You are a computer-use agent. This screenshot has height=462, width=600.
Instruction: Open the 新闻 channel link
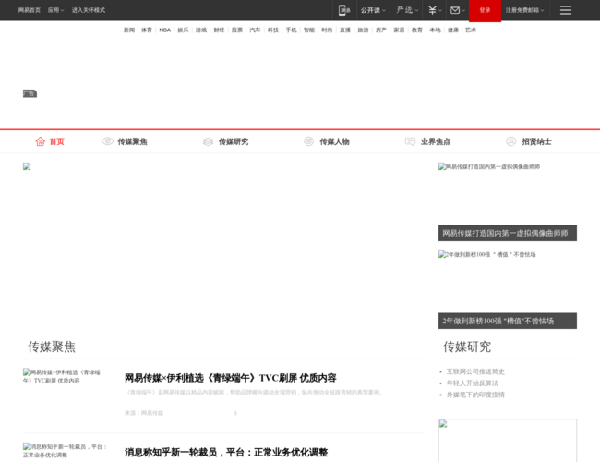coord(129,30)
